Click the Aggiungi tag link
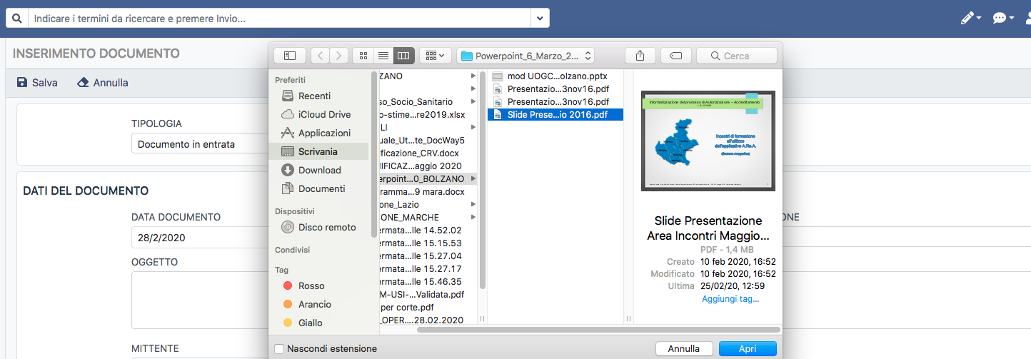Screen dimensions: 1031x359 pos(730,299)
